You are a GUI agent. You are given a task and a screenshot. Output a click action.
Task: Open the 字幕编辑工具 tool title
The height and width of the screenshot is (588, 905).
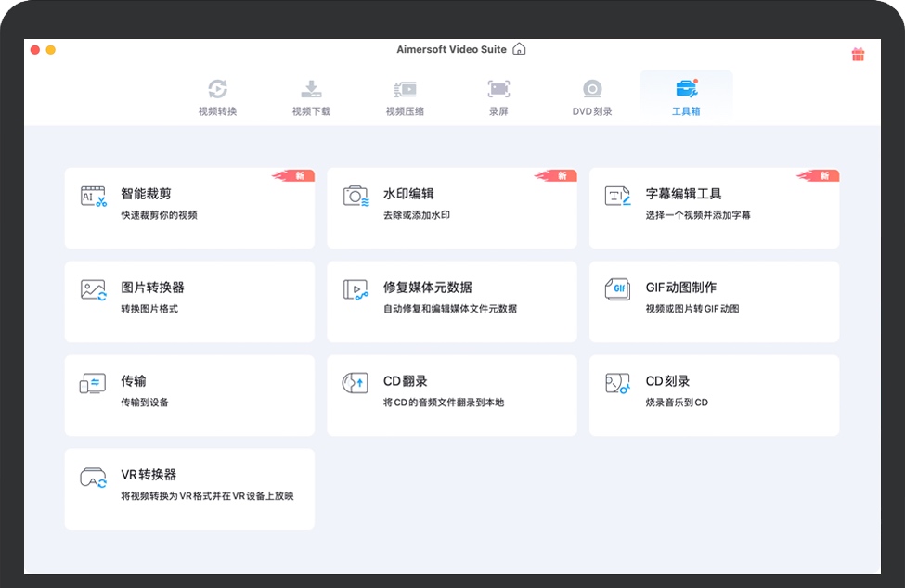pyautogui.click(x=683, y=194)
